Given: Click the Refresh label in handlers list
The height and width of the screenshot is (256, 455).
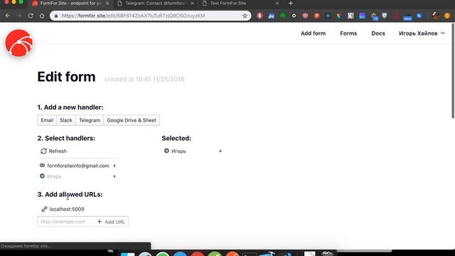Looking at the screenshot, I should point(58,151).
